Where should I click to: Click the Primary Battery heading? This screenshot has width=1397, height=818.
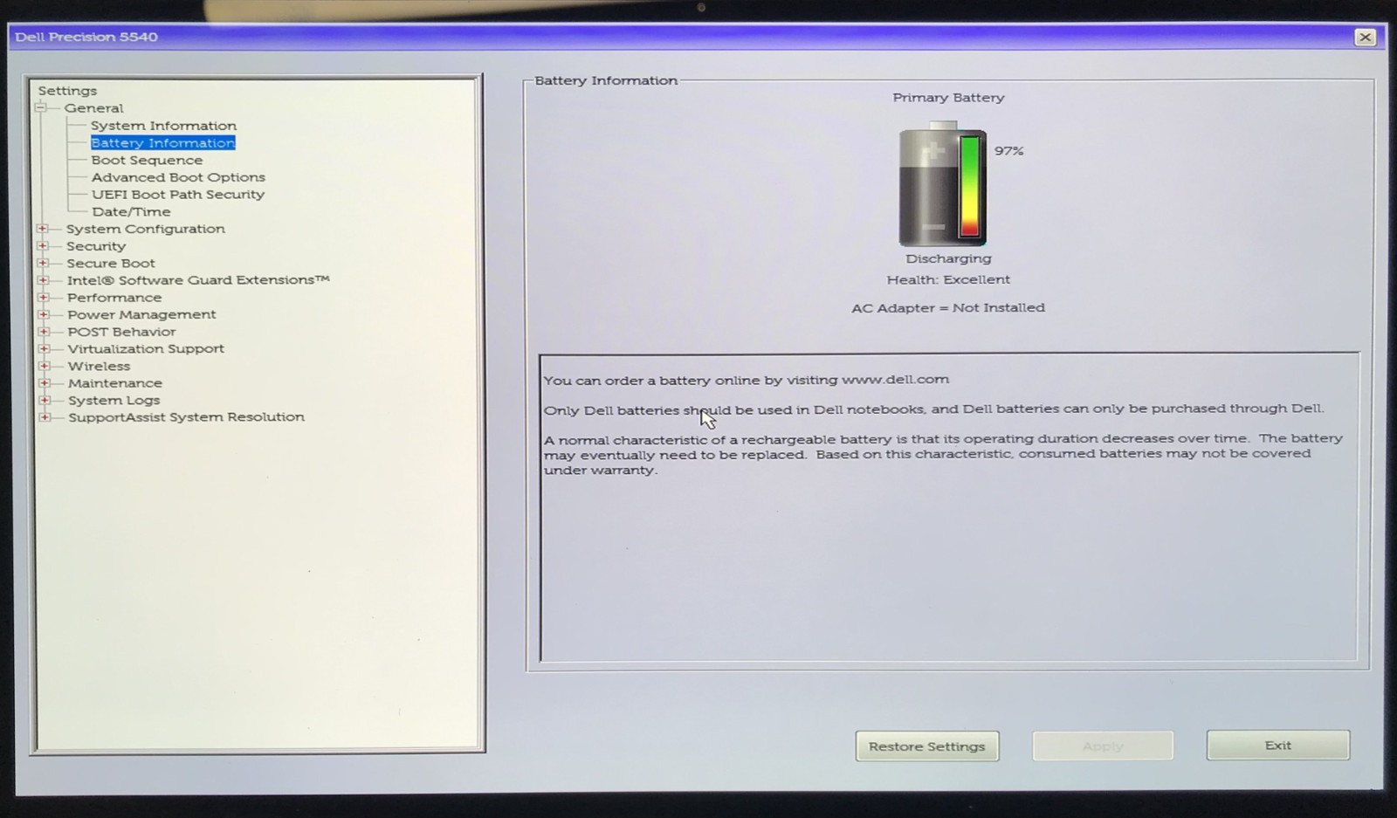pyautogui.click(x=948, y=98)
